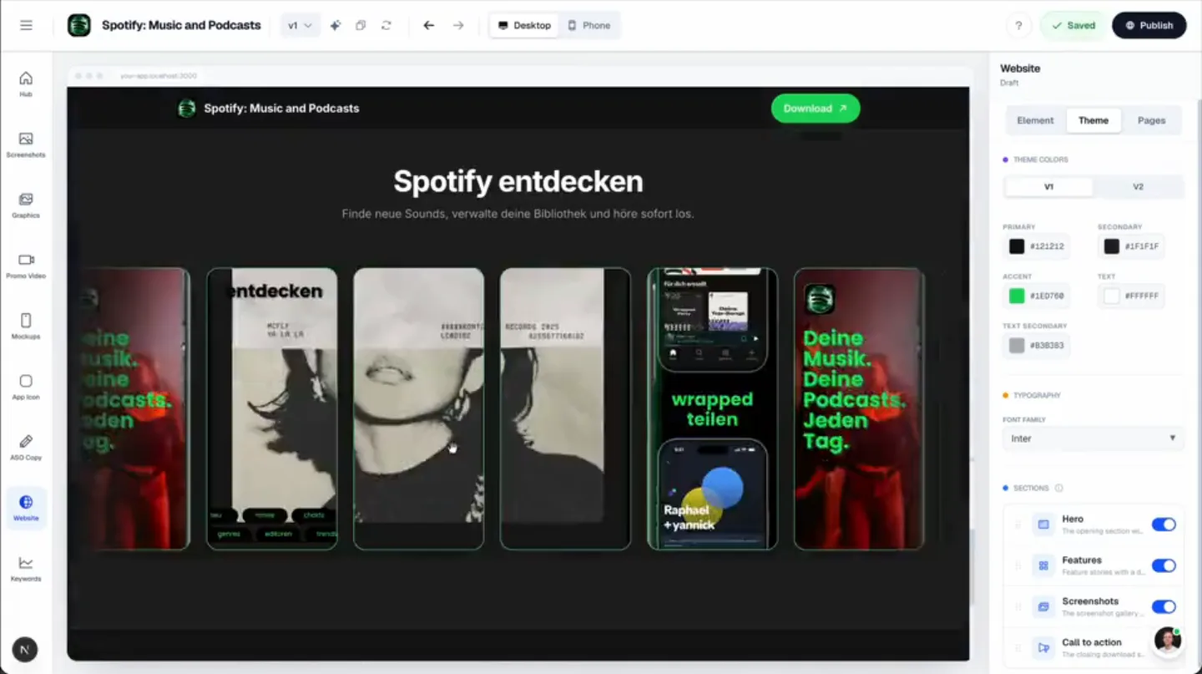Switch to the Element tab
Screen dimensions: 1202x674
pyautogui.click(x=1035, y=120)
